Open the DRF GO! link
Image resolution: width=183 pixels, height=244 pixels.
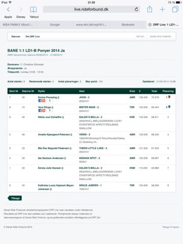tap(140, 37)
